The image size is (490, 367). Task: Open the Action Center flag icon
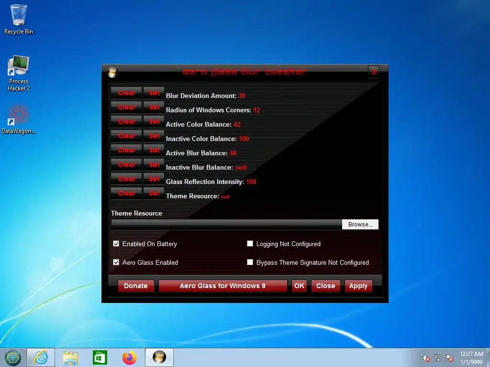point(449,358)
